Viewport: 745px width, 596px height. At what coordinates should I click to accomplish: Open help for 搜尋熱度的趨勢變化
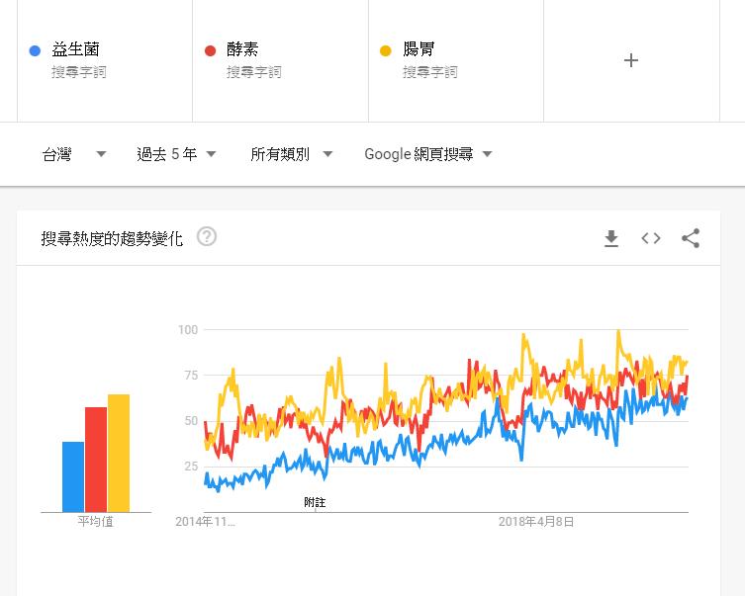click(x=207, y=237)
